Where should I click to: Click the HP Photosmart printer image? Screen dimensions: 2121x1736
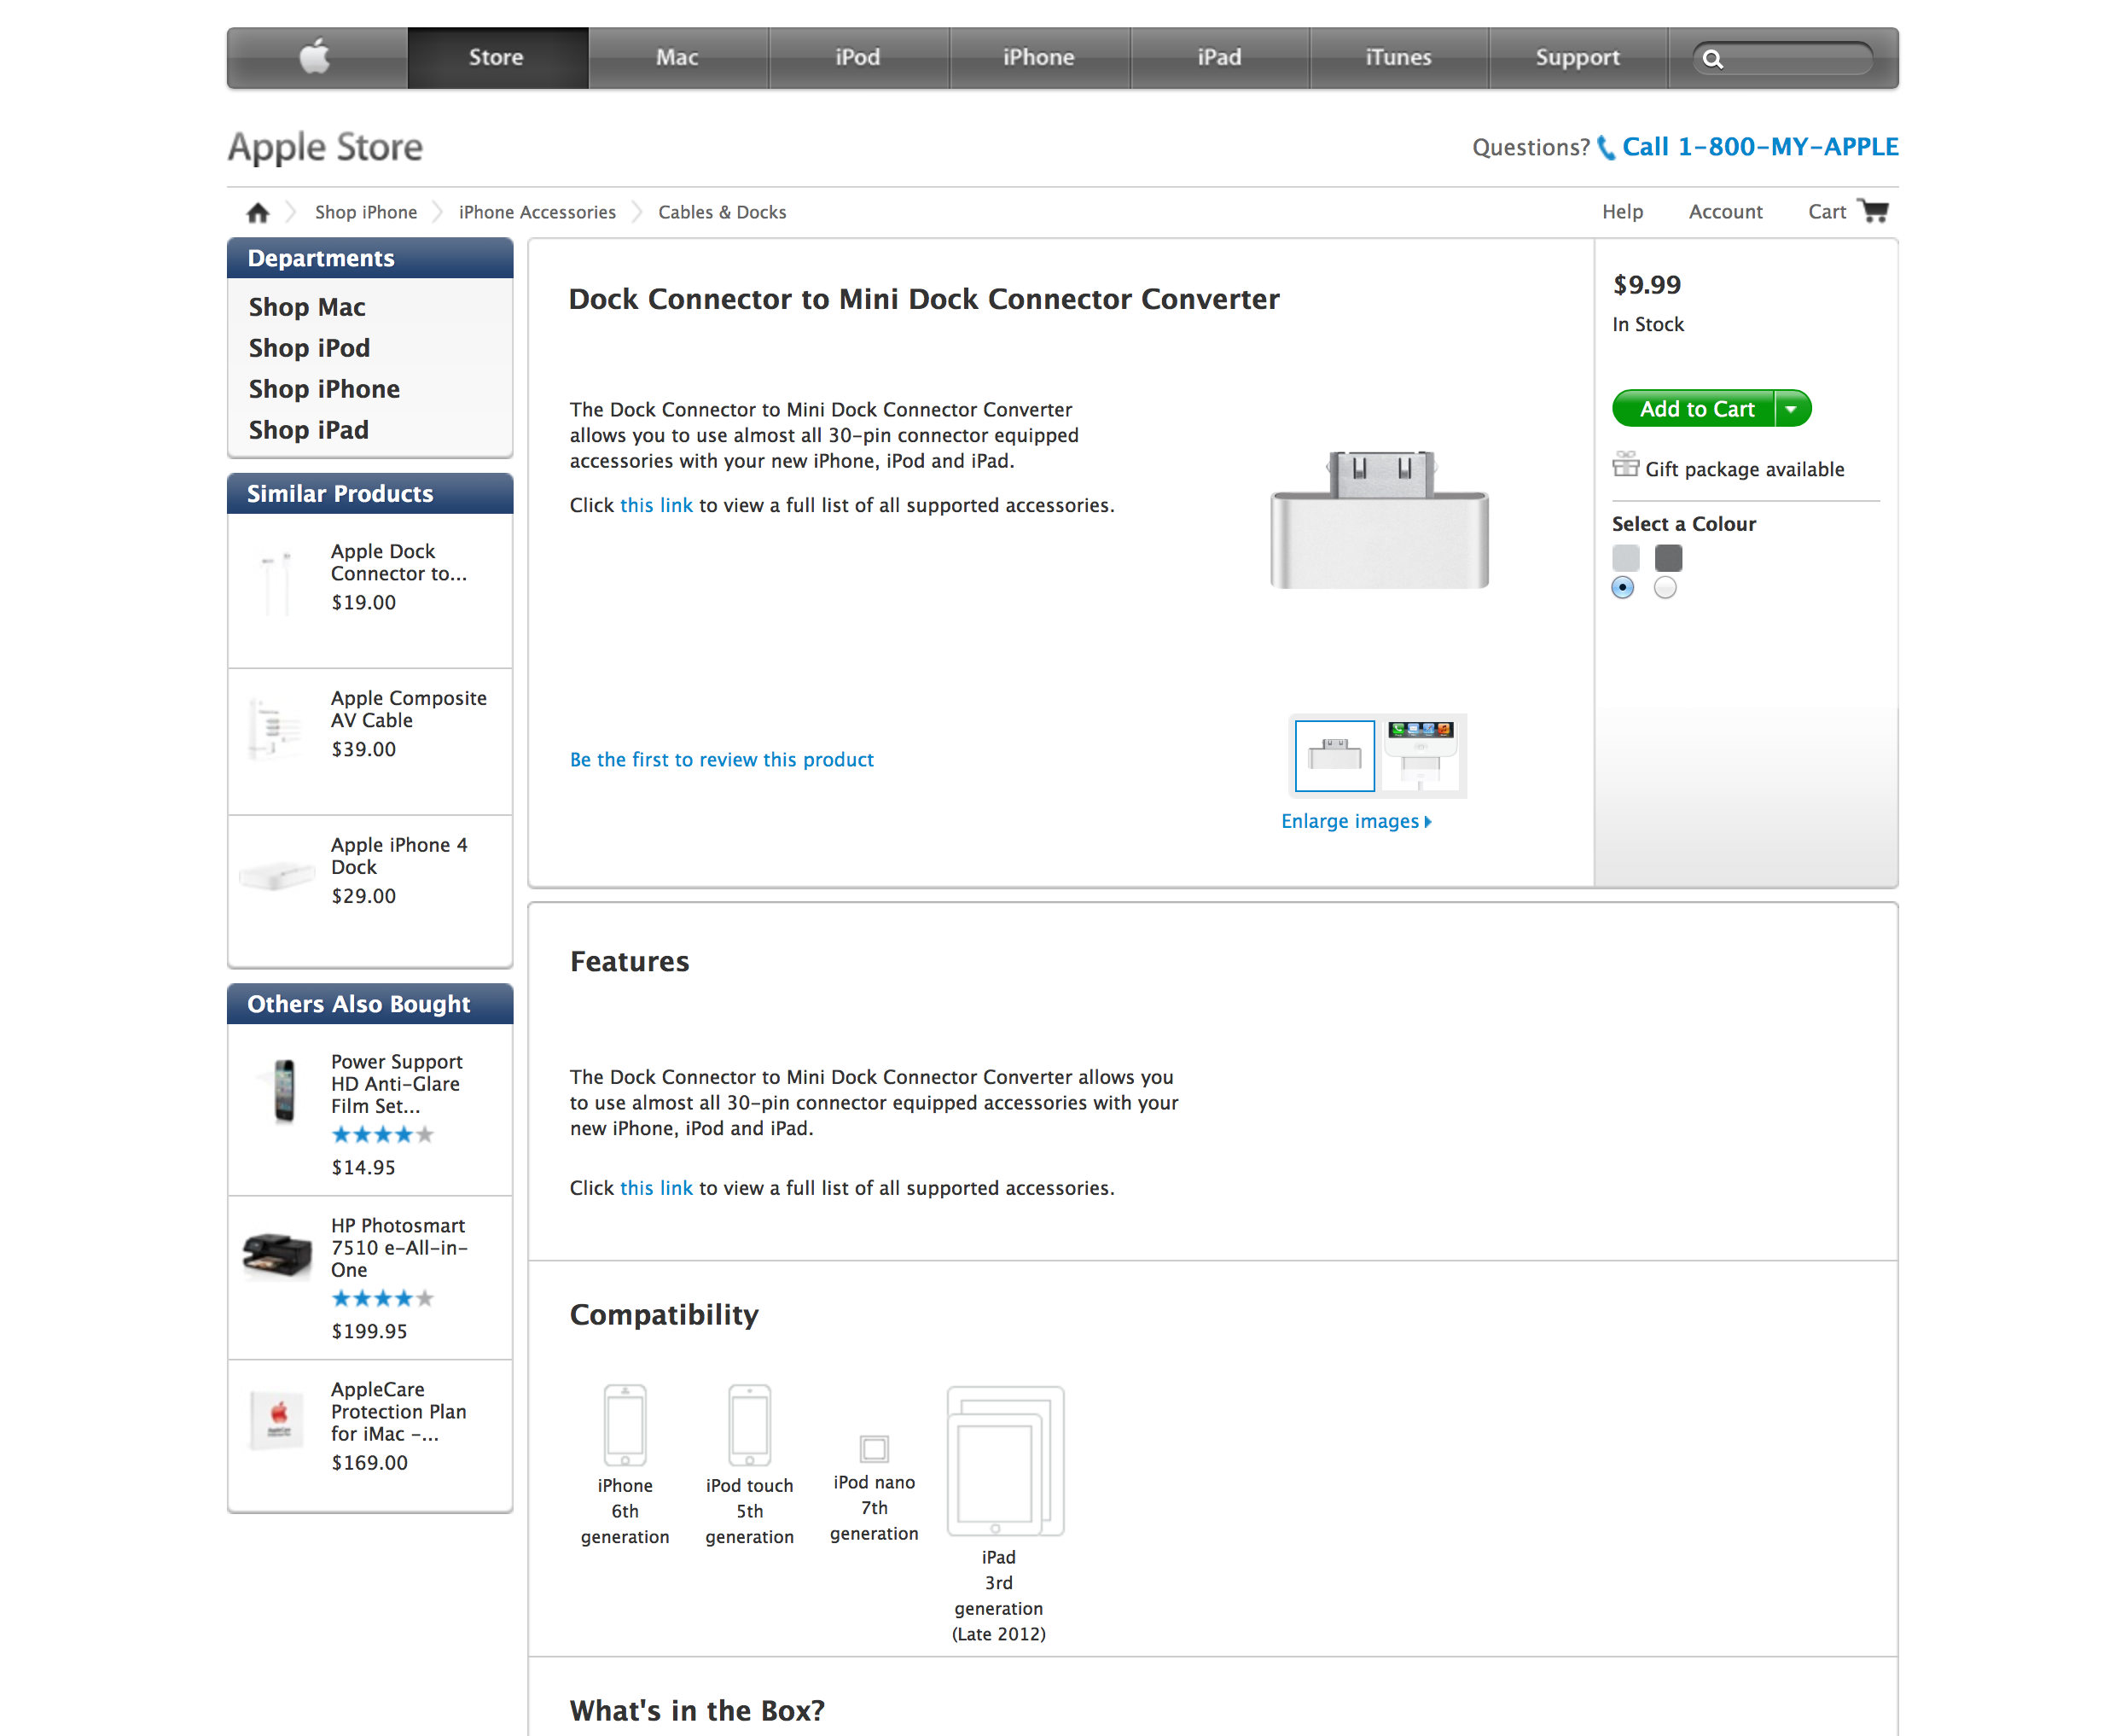point(277,1255)
